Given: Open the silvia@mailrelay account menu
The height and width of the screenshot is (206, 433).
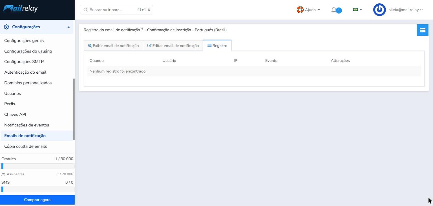Looking at the screenshot, I should tap(405, 10).
